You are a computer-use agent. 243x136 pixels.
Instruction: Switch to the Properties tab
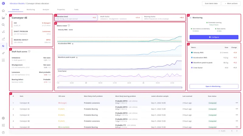coord(61,10)
